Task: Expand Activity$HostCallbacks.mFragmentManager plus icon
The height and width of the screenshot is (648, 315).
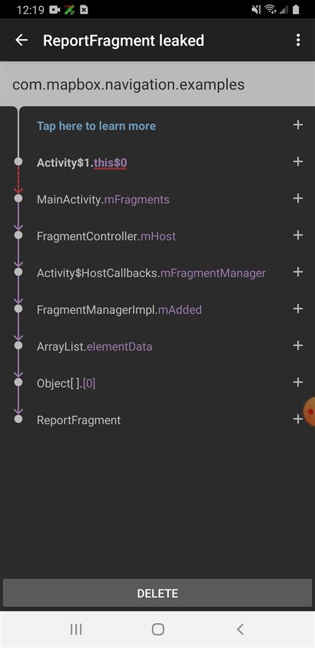Action: pyautogui.click(x=298, y=272)
